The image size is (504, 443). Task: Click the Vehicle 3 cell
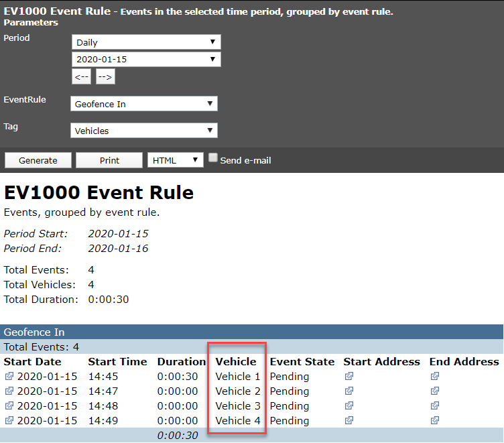(238, 405)
